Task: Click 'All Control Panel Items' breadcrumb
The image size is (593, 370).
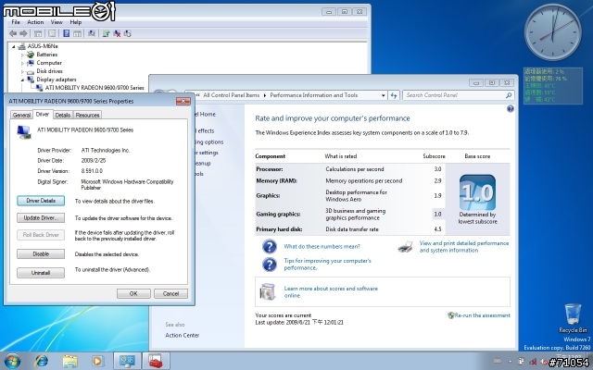Action: click(231, 95)
